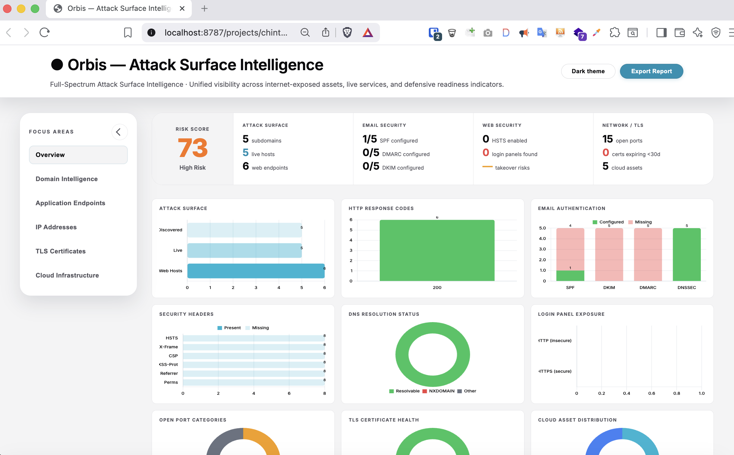Screen dimensions: 734x455
Task: Collapse the Focus Areas sidebar chevron
Action: tap(119, 132)
